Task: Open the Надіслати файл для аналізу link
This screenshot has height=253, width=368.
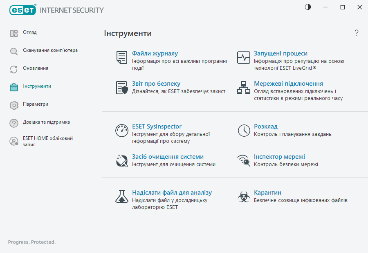Action: (172, 193)
